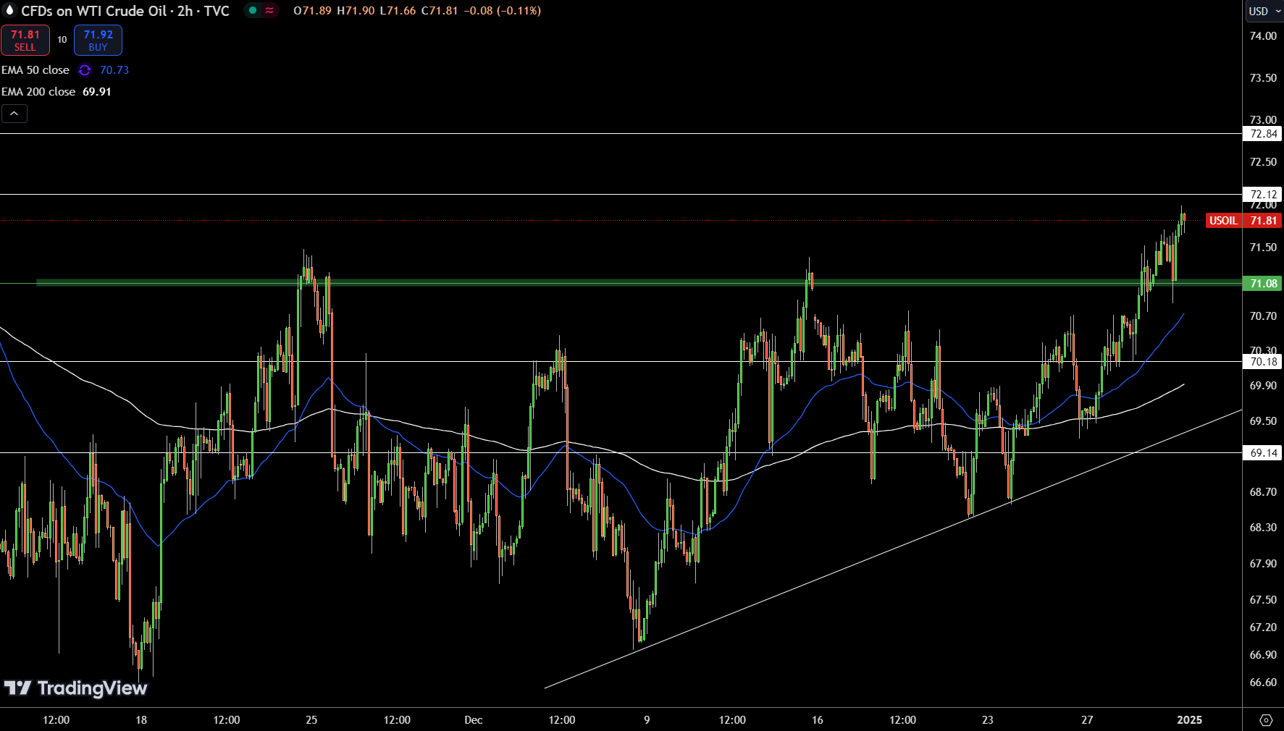Click the 27 date label on the time axis
The width and height of the screenshot is (1284, 731).
click(x=1087, y=720)
